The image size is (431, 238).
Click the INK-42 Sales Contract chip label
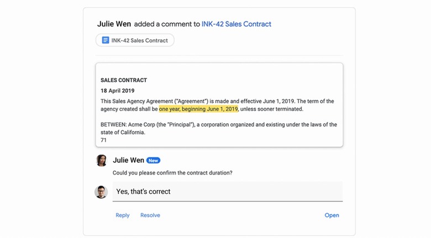point(139,40)
